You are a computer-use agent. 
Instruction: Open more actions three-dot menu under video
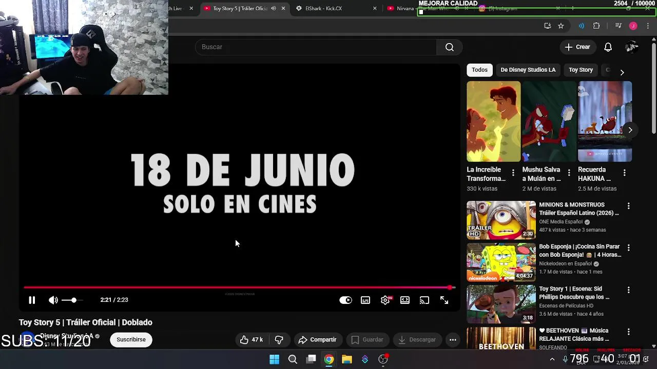coord(453,339)
